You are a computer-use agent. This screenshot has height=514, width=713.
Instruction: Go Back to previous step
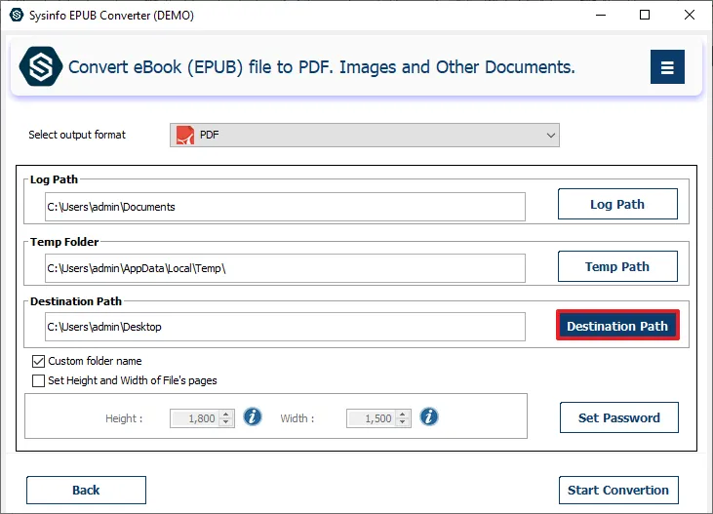[86, 490]
